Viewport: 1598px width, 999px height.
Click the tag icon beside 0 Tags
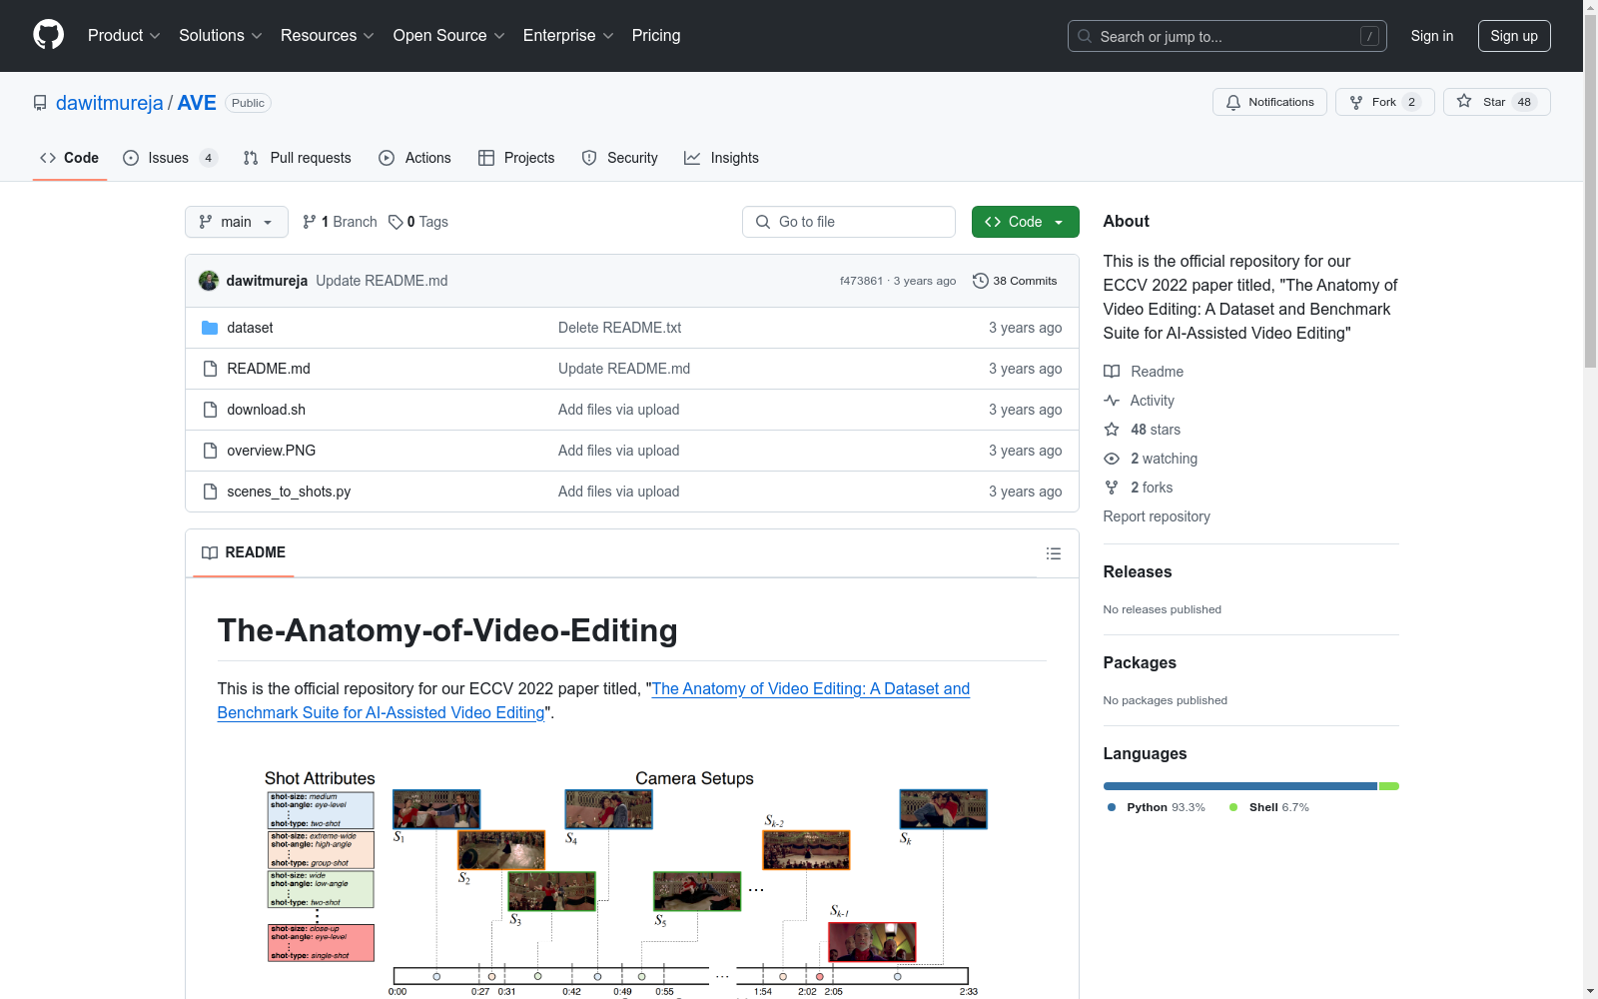(396, 222)
